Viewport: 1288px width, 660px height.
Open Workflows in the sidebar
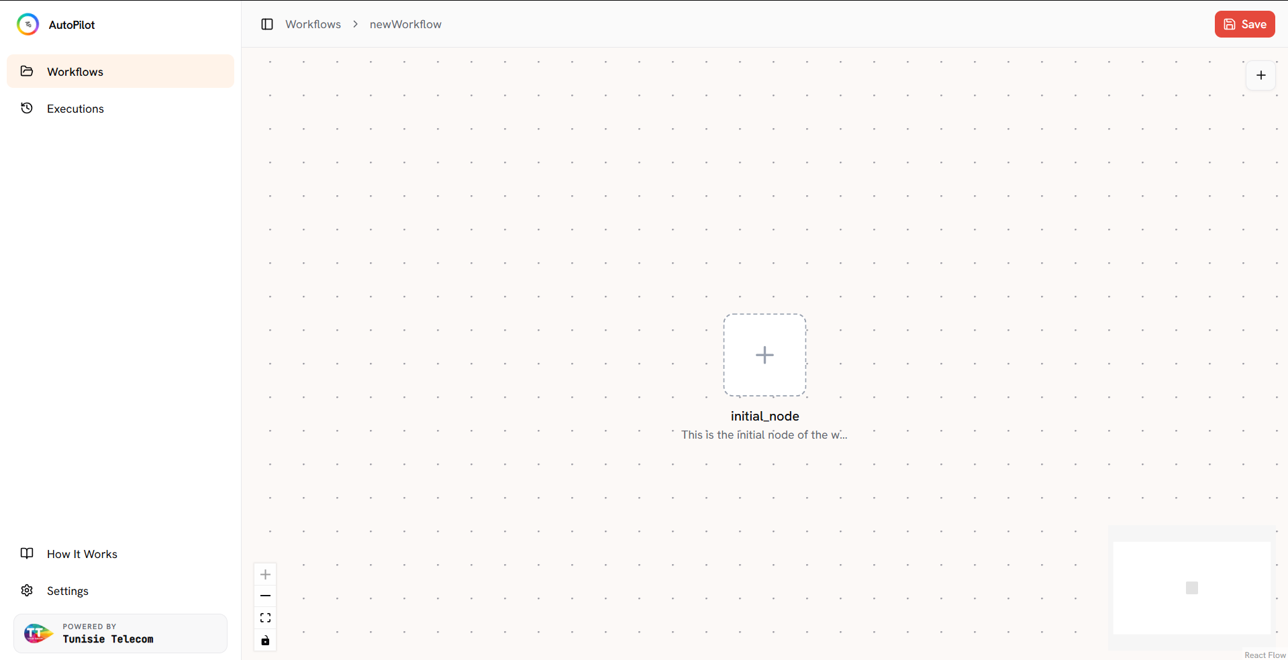[120, 71]
